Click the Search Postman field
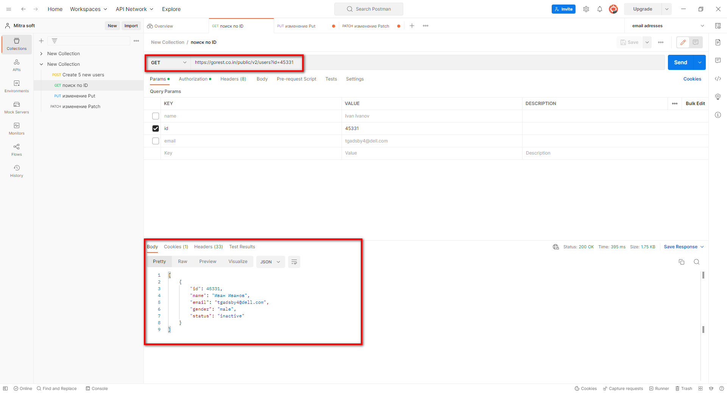 [369, 9]
